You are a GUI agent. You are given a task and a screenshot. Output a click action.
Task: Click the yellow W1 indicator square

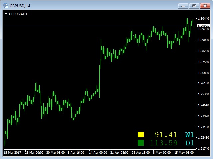(141, 135)
